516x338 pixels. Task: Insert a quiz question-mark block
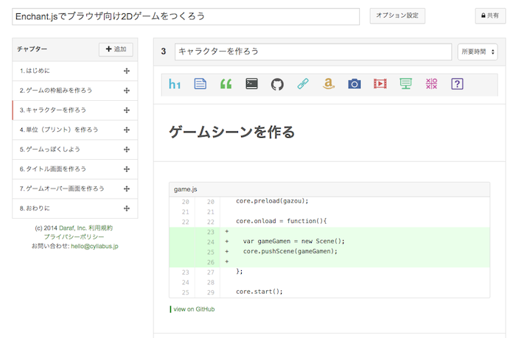click(x=457, y=84)
